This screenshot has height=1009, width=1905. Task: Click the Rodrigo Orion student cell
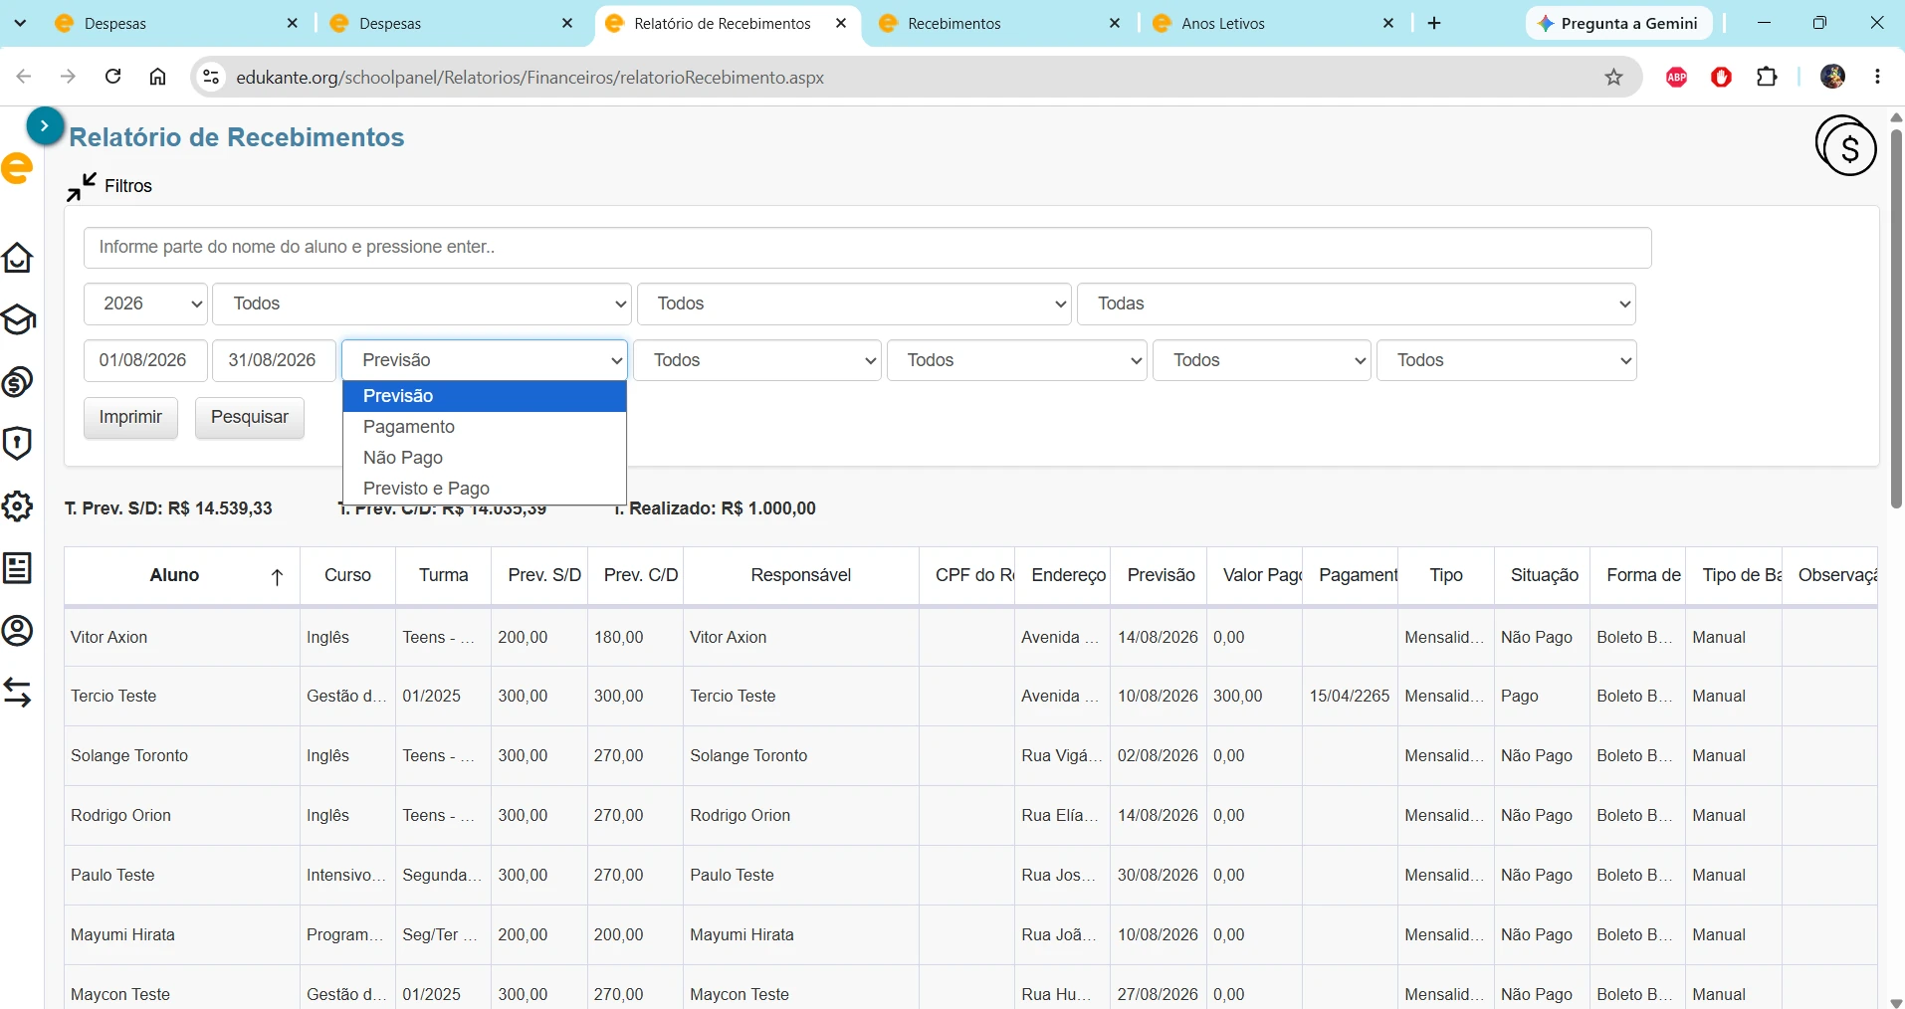tap(182, 816)
